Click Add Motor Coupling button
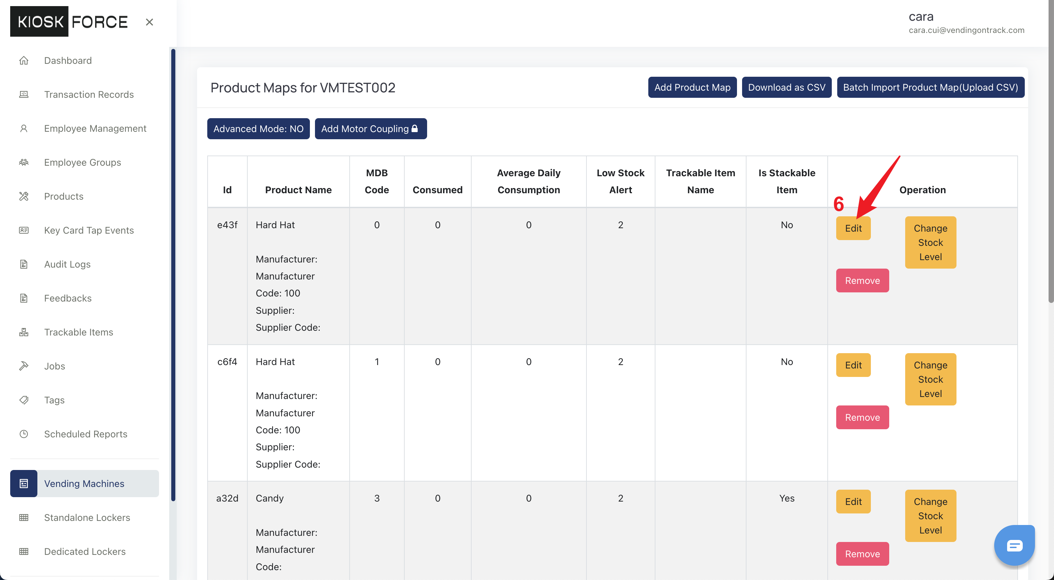The width and height of the screenshot is (1054, 580). tap(371, 128)
